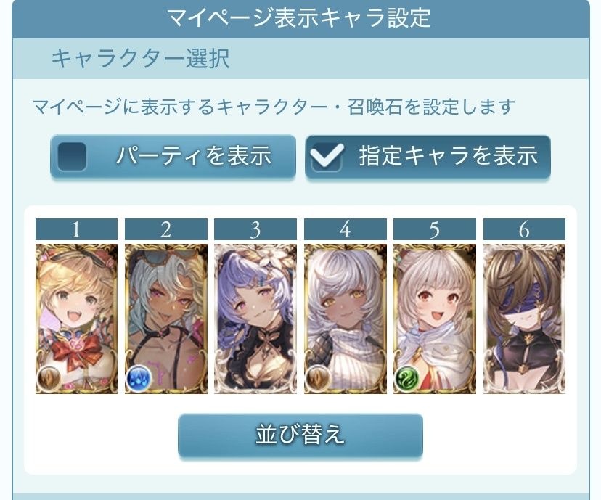Select the silver-haired red-eyed character in slot 5
The height and width of the screenshot is (500, 601).
click(435, 319)
